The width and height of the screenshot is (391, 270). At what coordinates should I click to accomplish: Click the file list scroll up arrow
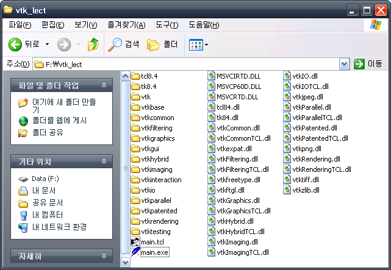pyautogui.click(x=125, y=76)
